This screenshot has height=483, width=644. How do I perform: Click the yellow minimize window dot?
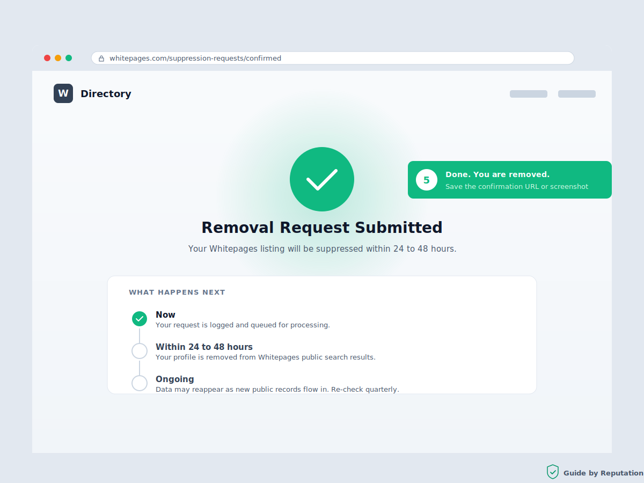(x=58, y=58)
